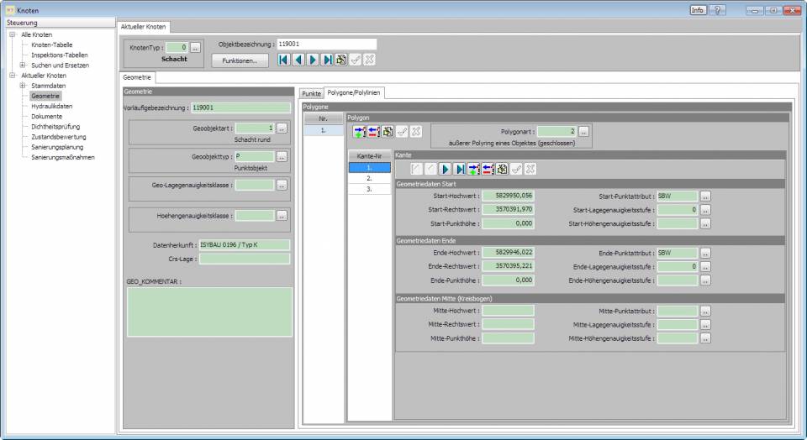This screenshot has width=807, height=440.
Task: Click greyed first-edge icon in Kante toolbar
Action: click(x=416, y=169)
